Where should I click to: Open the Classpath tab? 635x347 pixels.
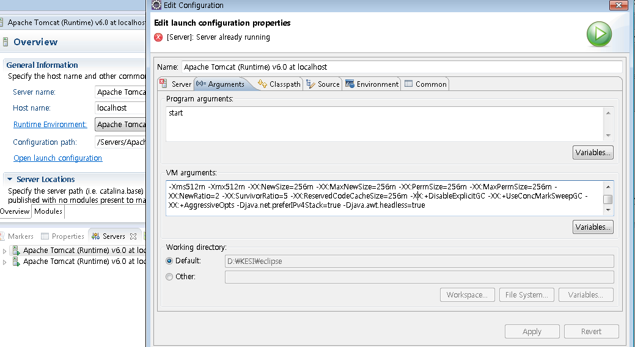click(x=279, y=84)
